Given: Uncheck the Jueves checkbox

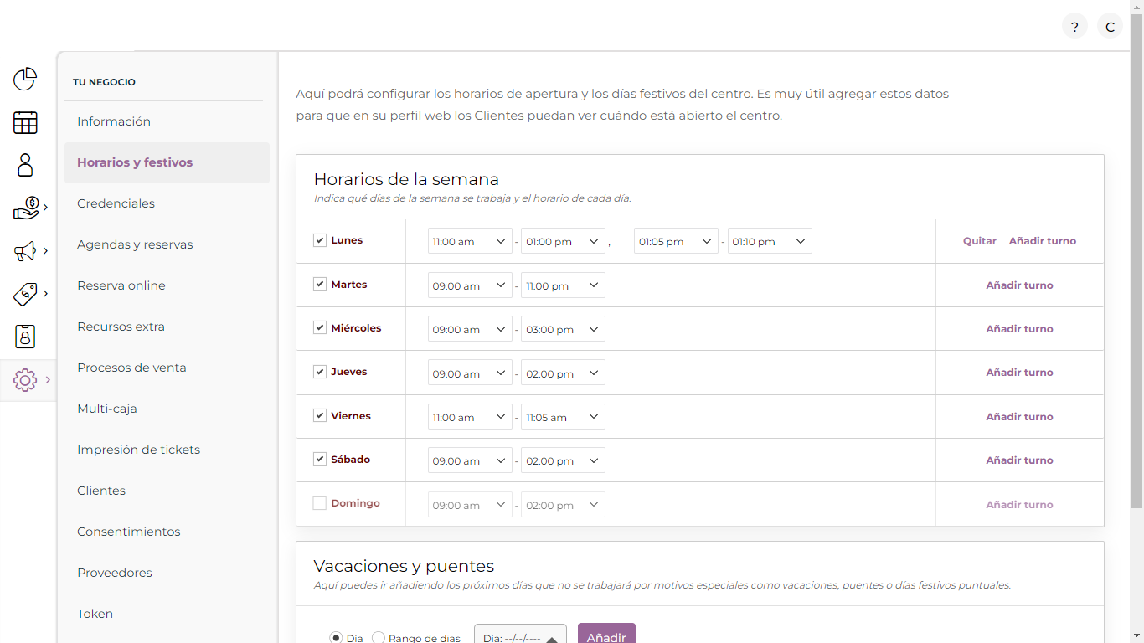Looking at the screenshot, I should point(320,372).
